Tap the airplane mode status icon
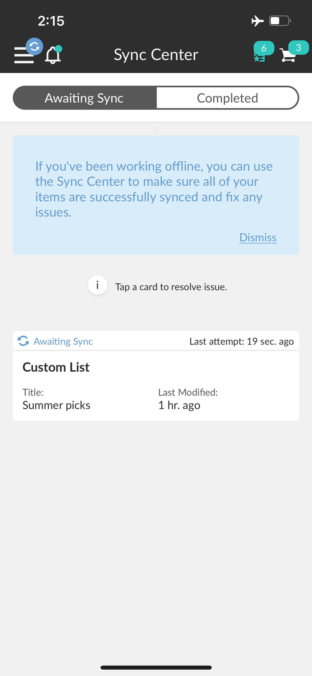 (x=257, y=21)
